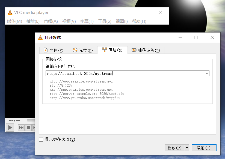Click example text rtsp://server.example.org:8080/test.sdp
Image resolution: width=225 pixels, height=159 pixels.
coord(87,94)
